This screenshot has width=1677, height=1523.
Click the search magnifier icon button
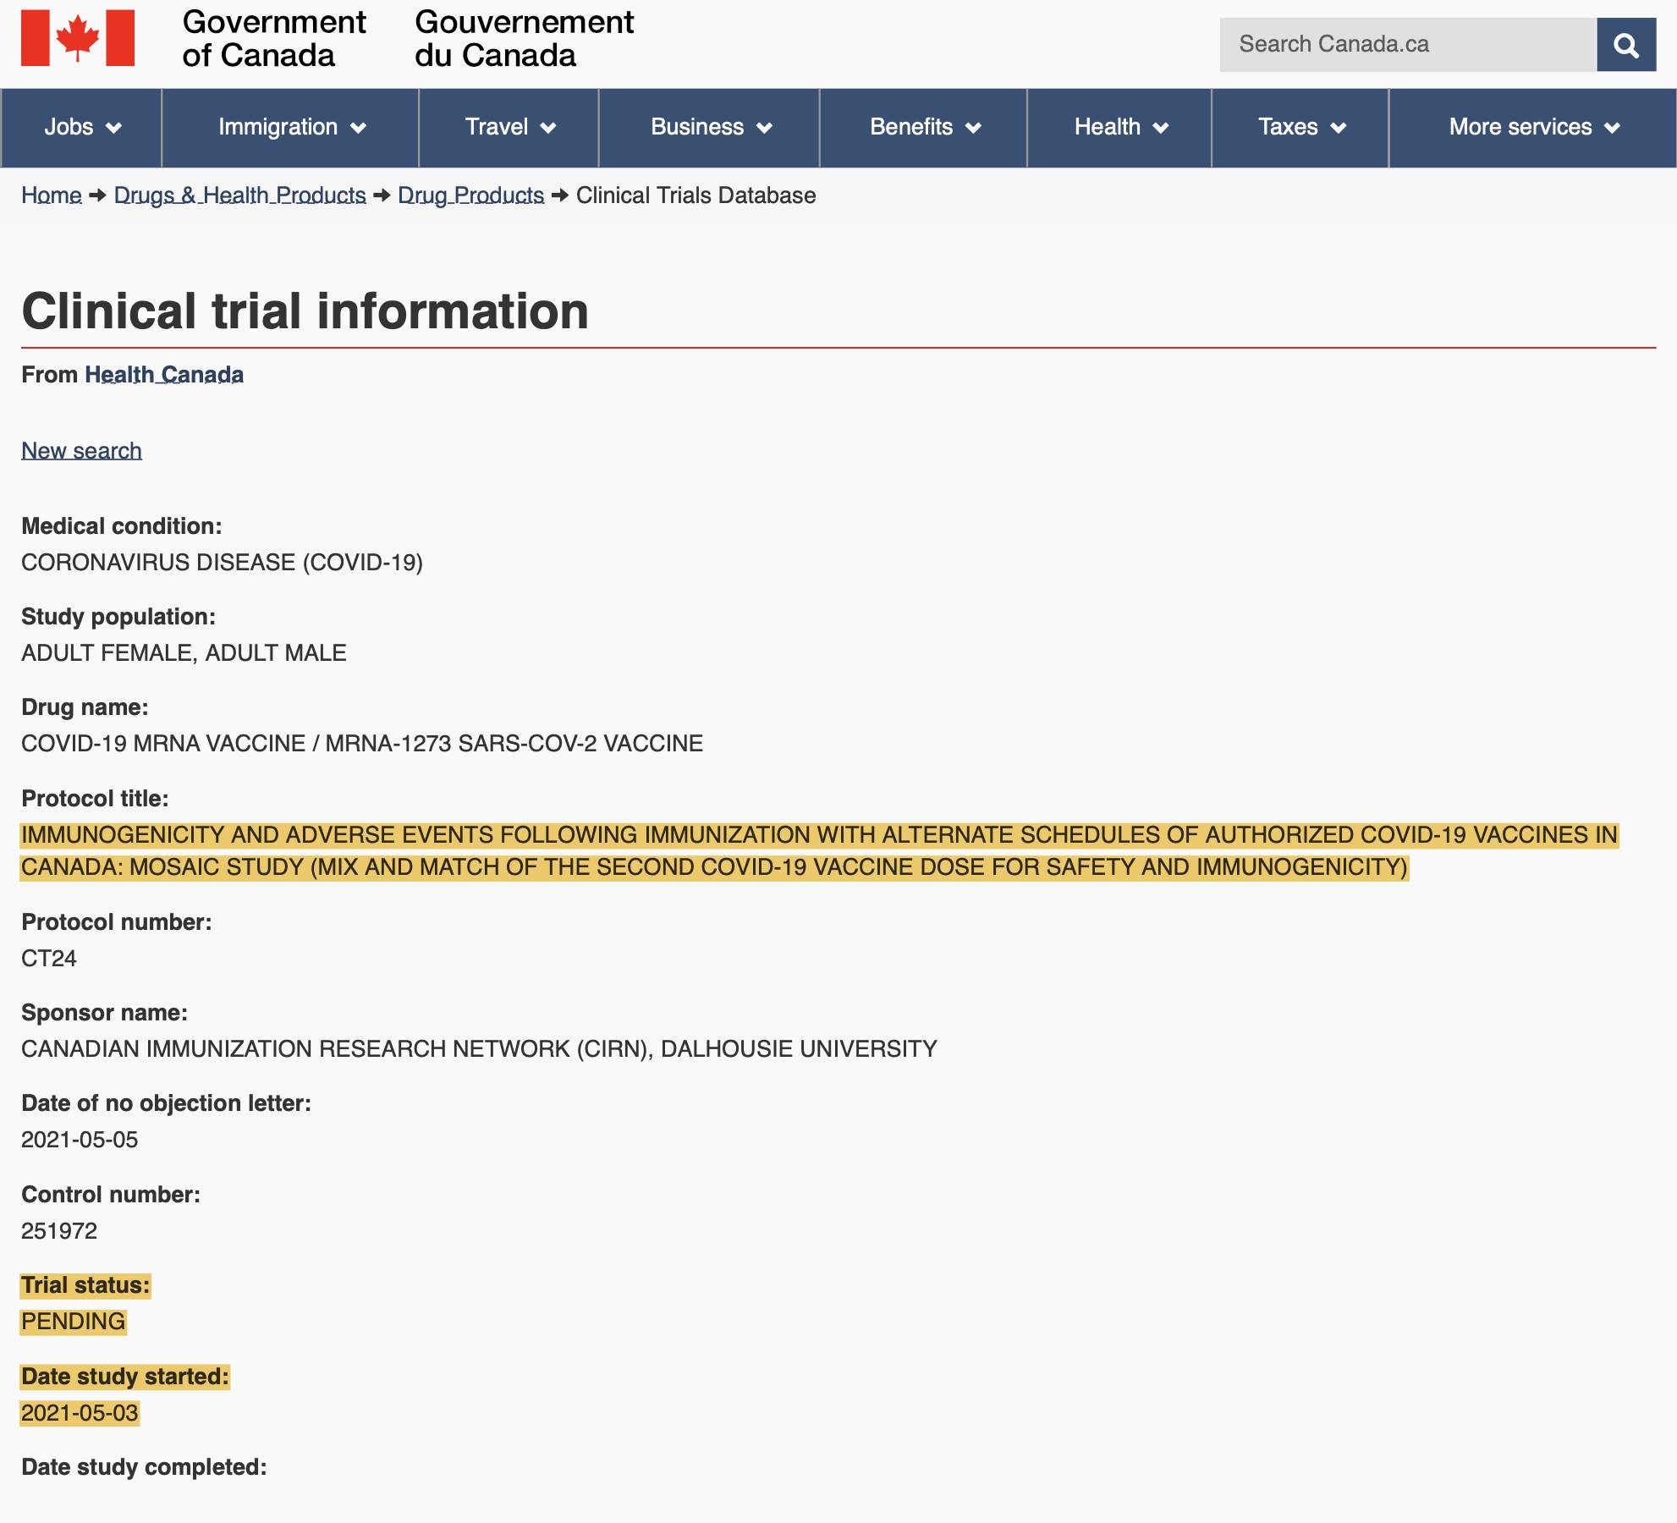(x=1625, y=44)
